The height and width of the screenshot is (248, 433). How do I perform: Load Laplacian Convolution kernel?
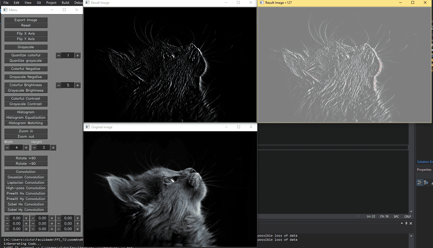[x=26, y=182]
